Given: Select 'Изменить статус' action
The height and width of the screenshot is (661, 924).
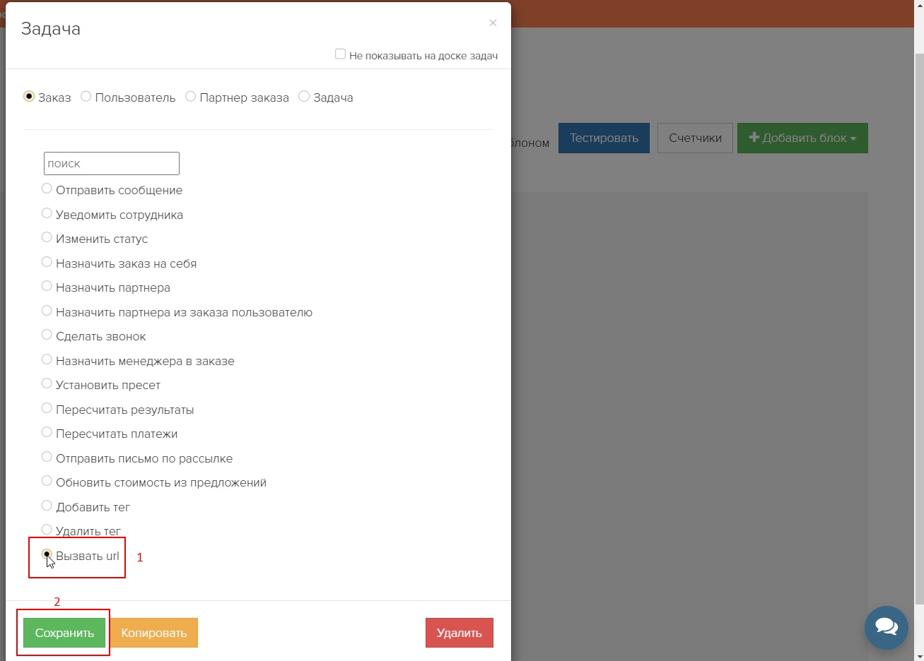Looking at the screenshot, I should (x=47, y=237).
